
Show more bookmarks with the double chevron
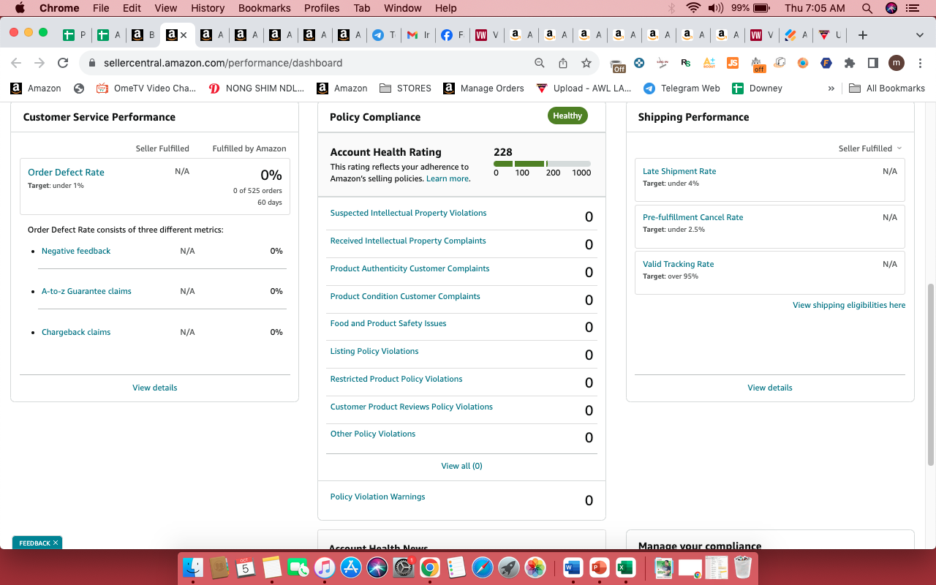tap(831, 88)
